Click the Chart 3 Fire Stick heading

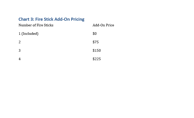point(51,19)
